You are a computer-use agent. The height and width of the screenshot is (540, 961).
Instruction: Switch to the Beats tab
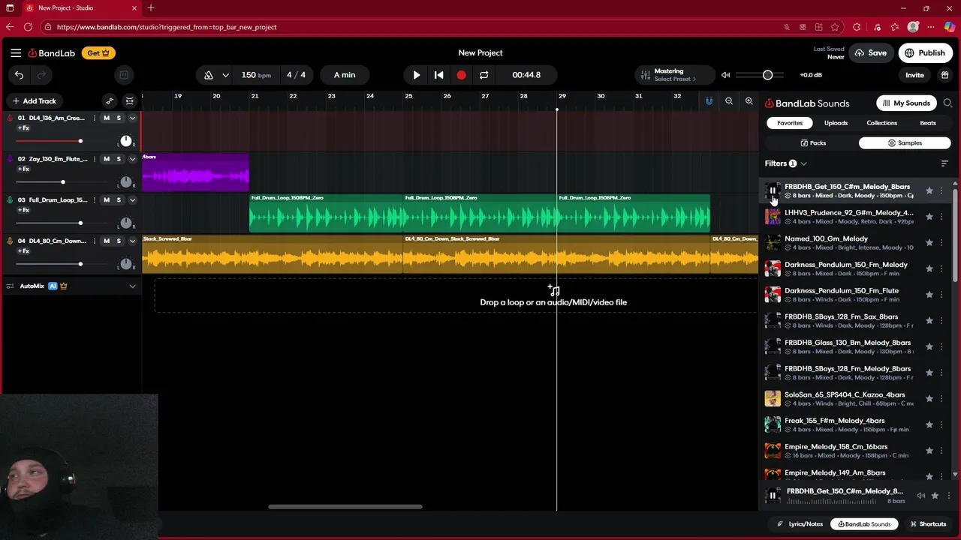click(x=928, y=123)
